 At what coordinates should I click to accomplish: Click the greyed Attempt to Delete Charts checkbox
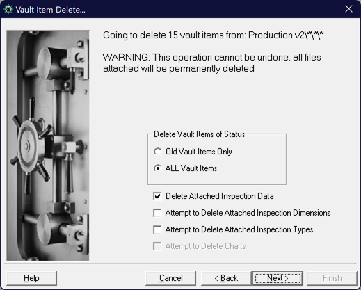tap(157, 246)
